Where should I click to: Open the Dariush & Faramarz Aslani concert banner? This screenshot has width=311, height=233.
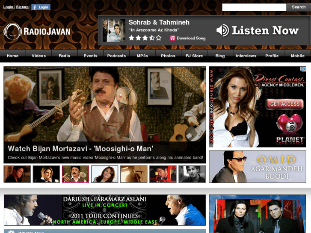pos(105,210)
